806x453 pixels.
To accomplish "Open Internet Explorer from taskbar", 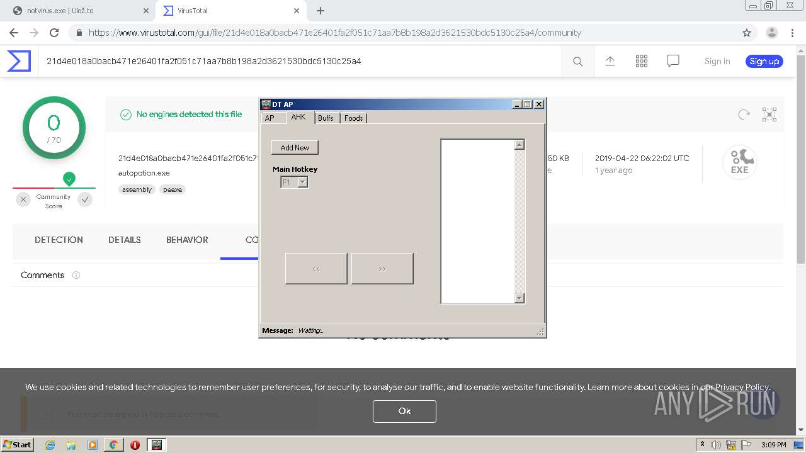I will tap(50, 445).
